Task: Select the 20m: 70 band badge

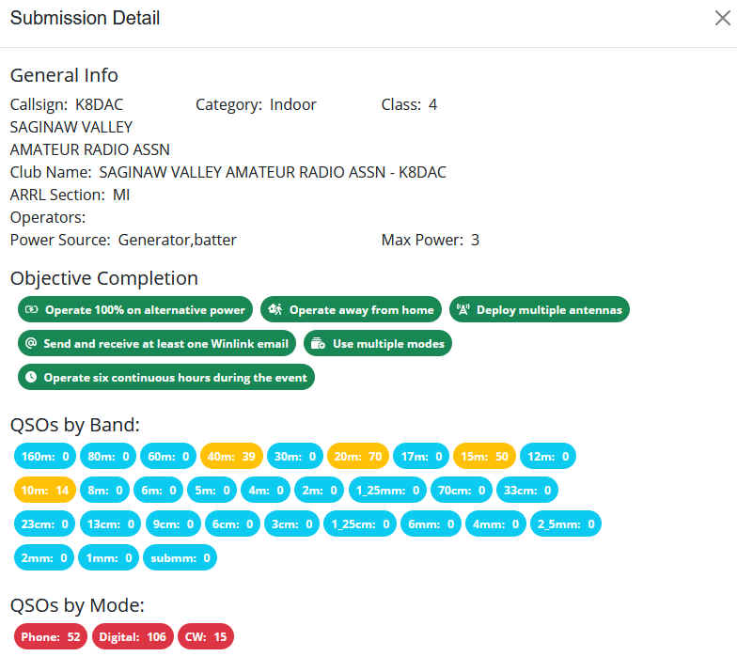Action: click(x=358, y=456)
